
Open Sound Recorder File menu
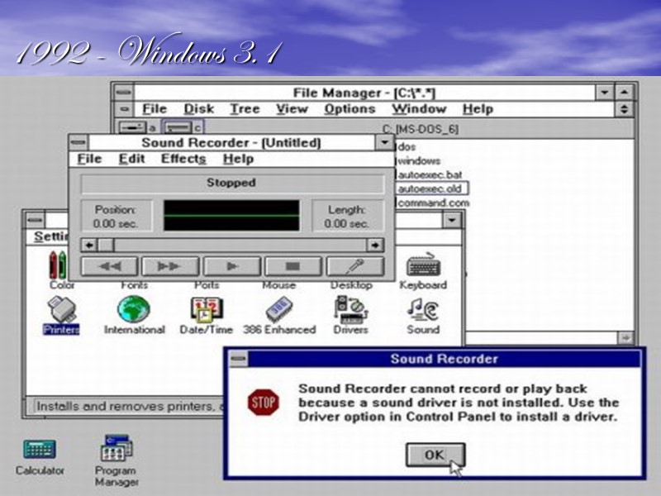[x=90, y=159]
